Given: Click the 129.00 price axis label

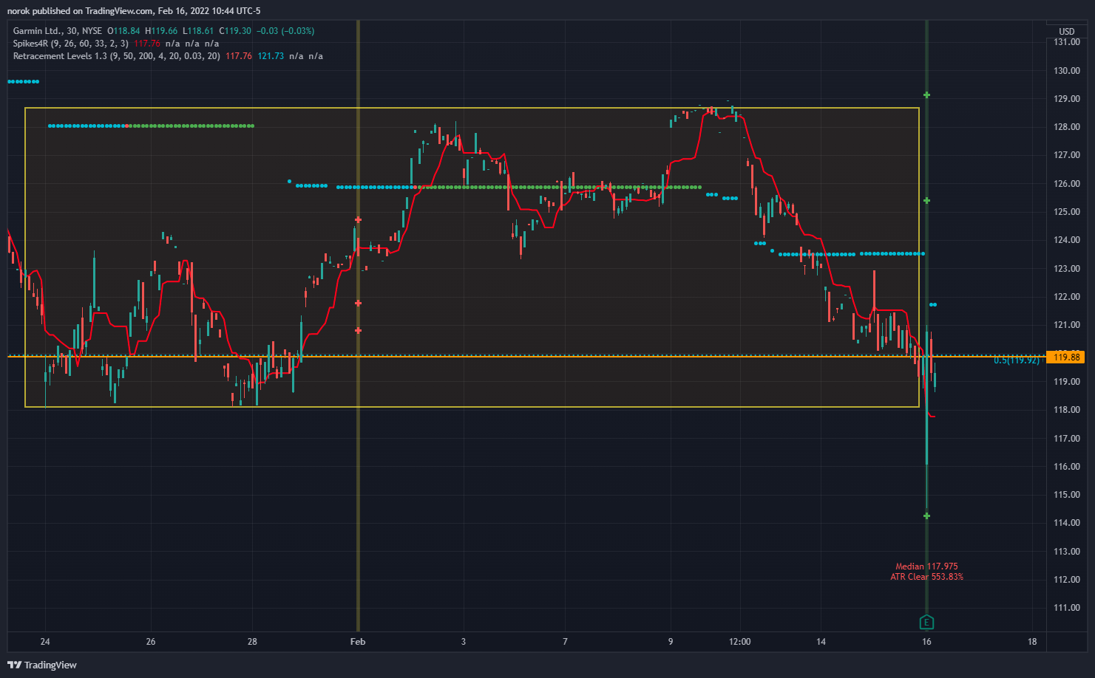Looking at the screenshot, I should [1067, 99].
